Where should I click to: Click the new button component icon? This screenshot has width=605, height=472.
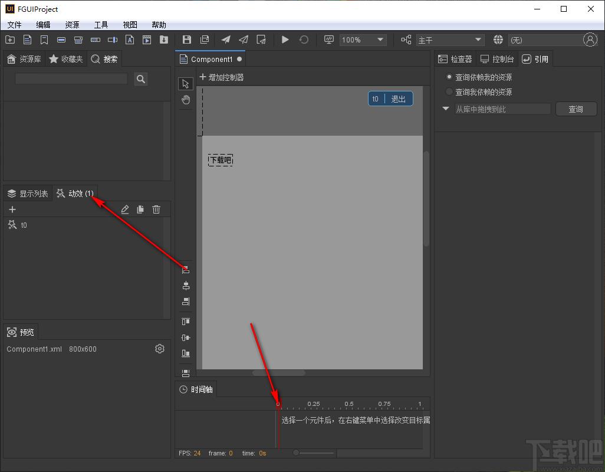click(x=61, y=40)
